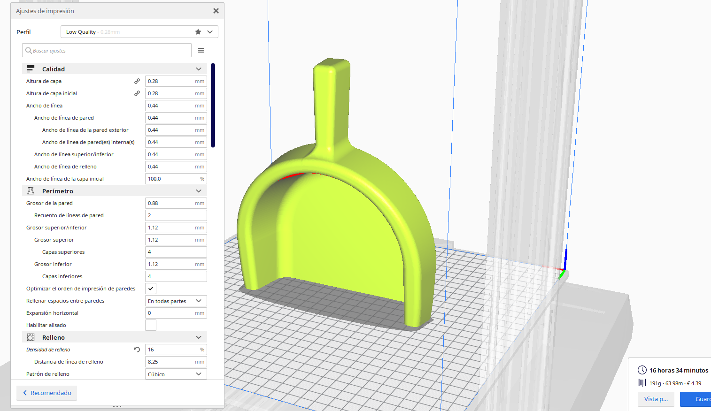Enable the Habilitar alisado checkbox
Screen dimensions: 711x411
151,325
